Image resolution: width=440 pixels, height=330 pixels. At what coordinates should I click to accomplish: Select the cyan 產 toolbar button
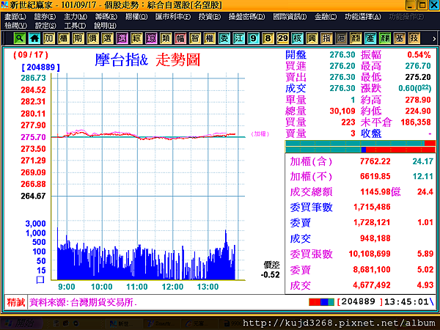370,38
